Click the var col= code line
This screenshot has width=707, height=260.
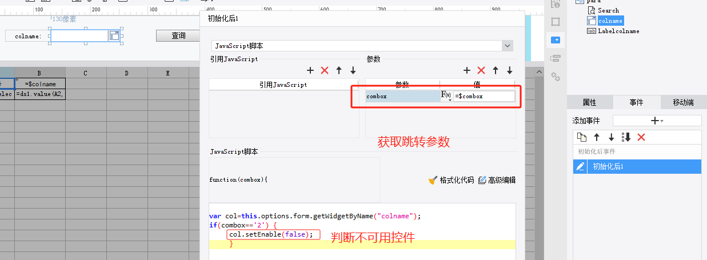[315, 216]
